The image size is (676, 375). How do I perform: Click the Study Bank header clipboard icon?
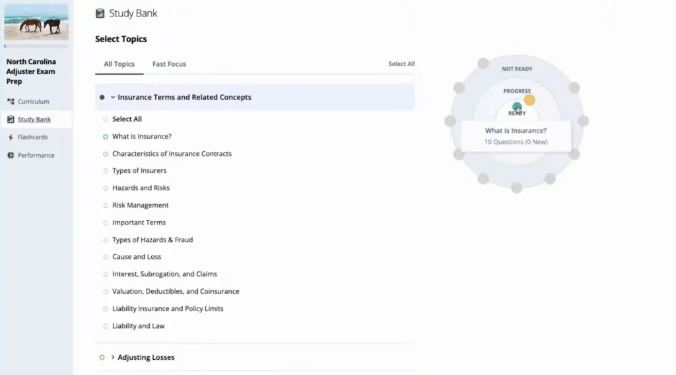click(100, 13)
